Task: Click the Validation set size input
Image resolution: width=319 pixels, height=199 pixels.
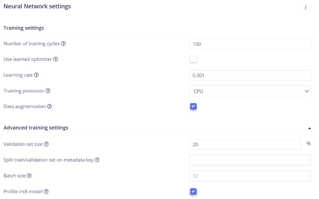Action: (x=245, y=144)
